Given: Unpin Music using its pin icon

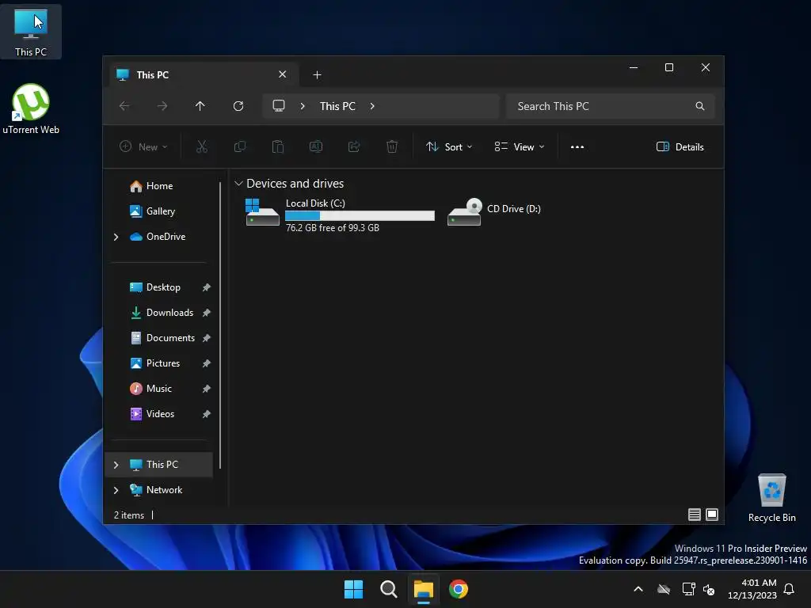Looking at the screenshot, I should coord(207,389).
